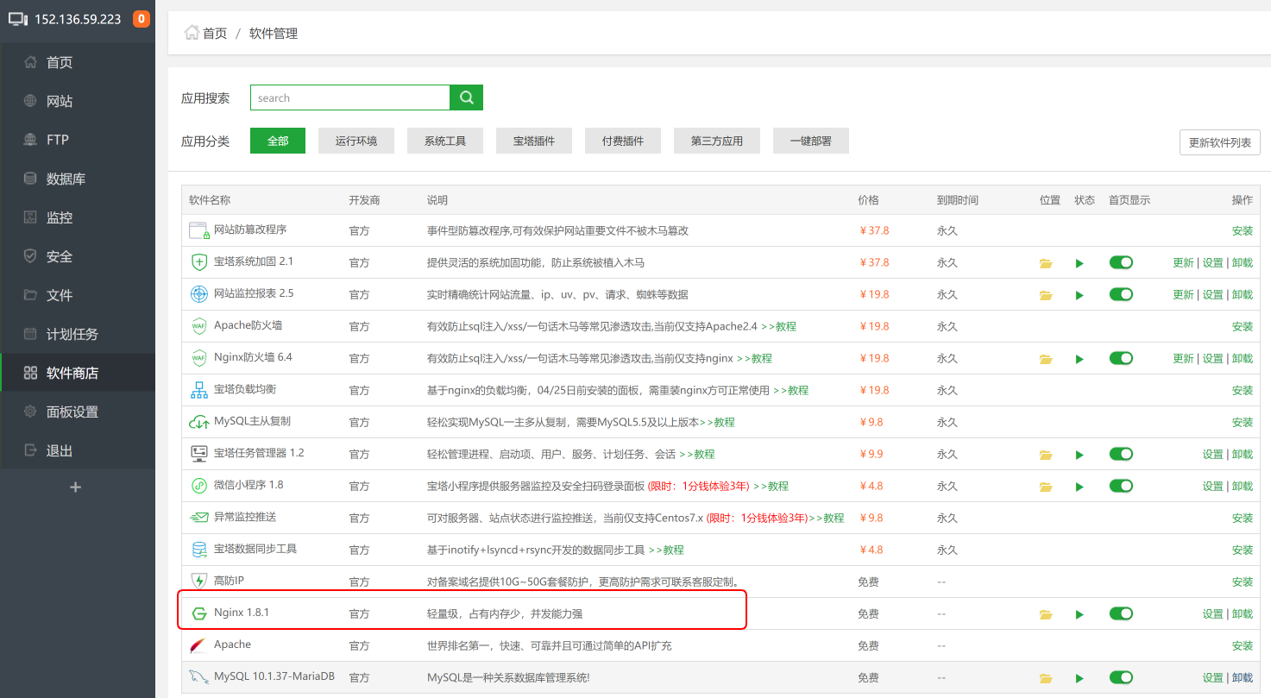Image resolution: width=1271 pixels, height=698 pixels.
Task: Select the 系统工具 category tab
Action: tap(445, 141)
